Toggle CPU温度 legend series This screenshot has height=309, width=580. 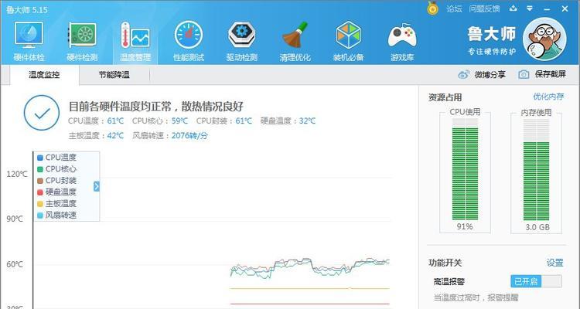pyautogui.click(x=56, y=158)
